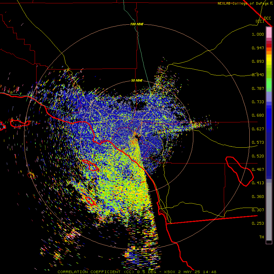The height and width of the screenshot is (274, 274).
Task: Click the pink swatch at top of color bar
Action: (269, 33)
